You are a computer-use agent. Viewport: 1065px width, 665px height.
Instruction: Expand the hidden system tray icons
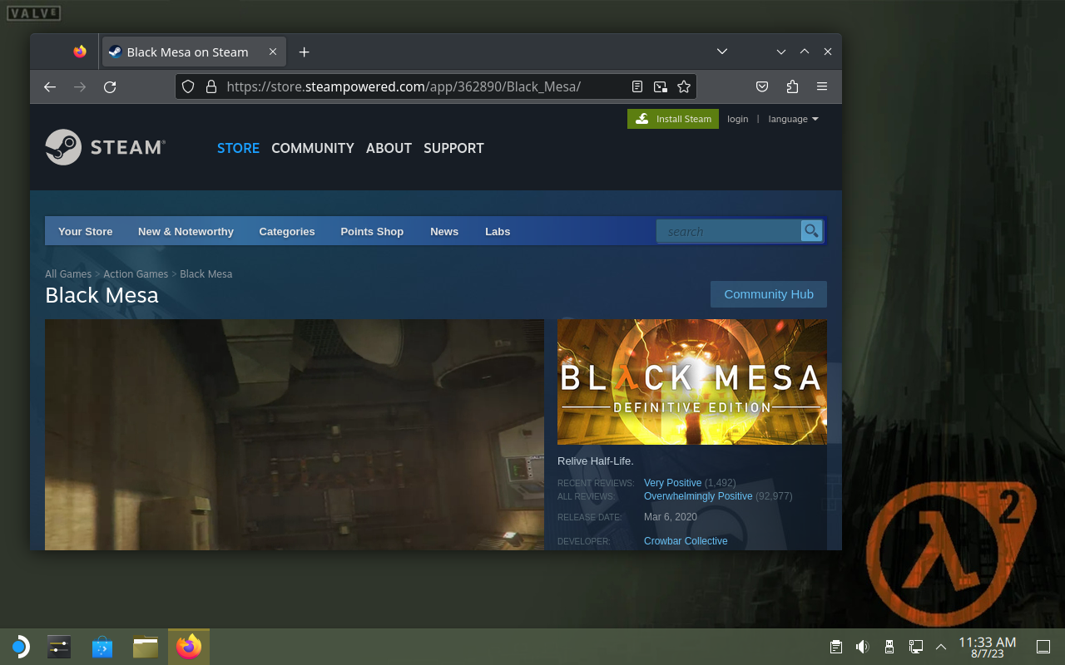[941, 647]
